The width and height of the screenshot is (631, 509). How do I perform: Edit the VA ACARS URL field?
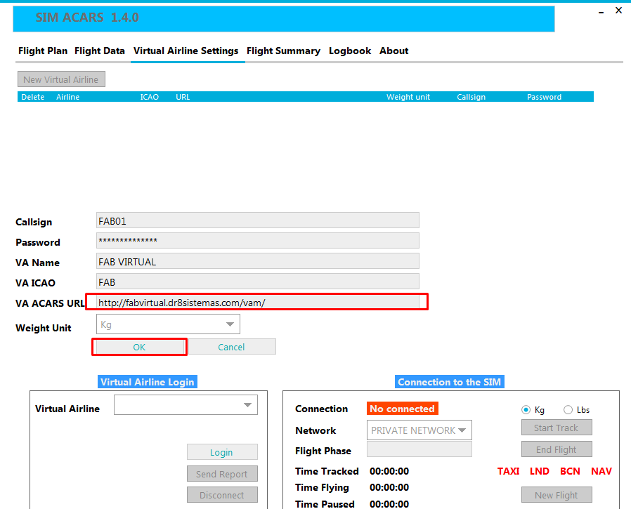coord(257,303)
